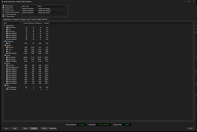The height and width of the screenshot is (132, 197).
Task: Click the CPU group chip icon
Action: pyautogui.click(x=5, y=85)
